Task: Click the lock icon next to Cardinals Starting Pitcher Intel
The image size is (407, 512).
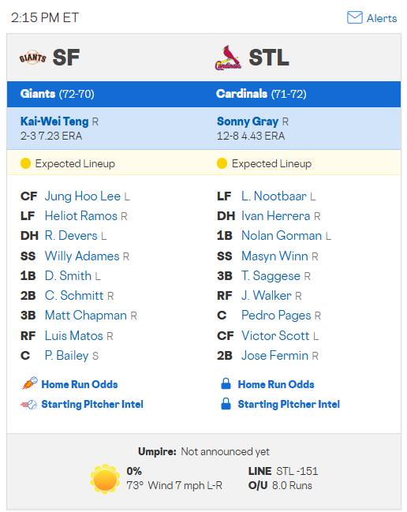Action: pos(226,404)
